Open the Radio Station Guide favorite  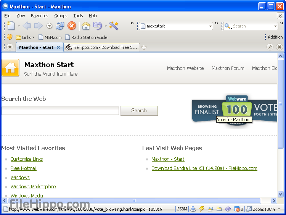click(86, 37)
